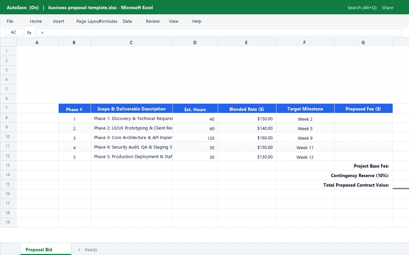Screen dimensions: 409x255
Task: Select column C header
Action: 132,42
